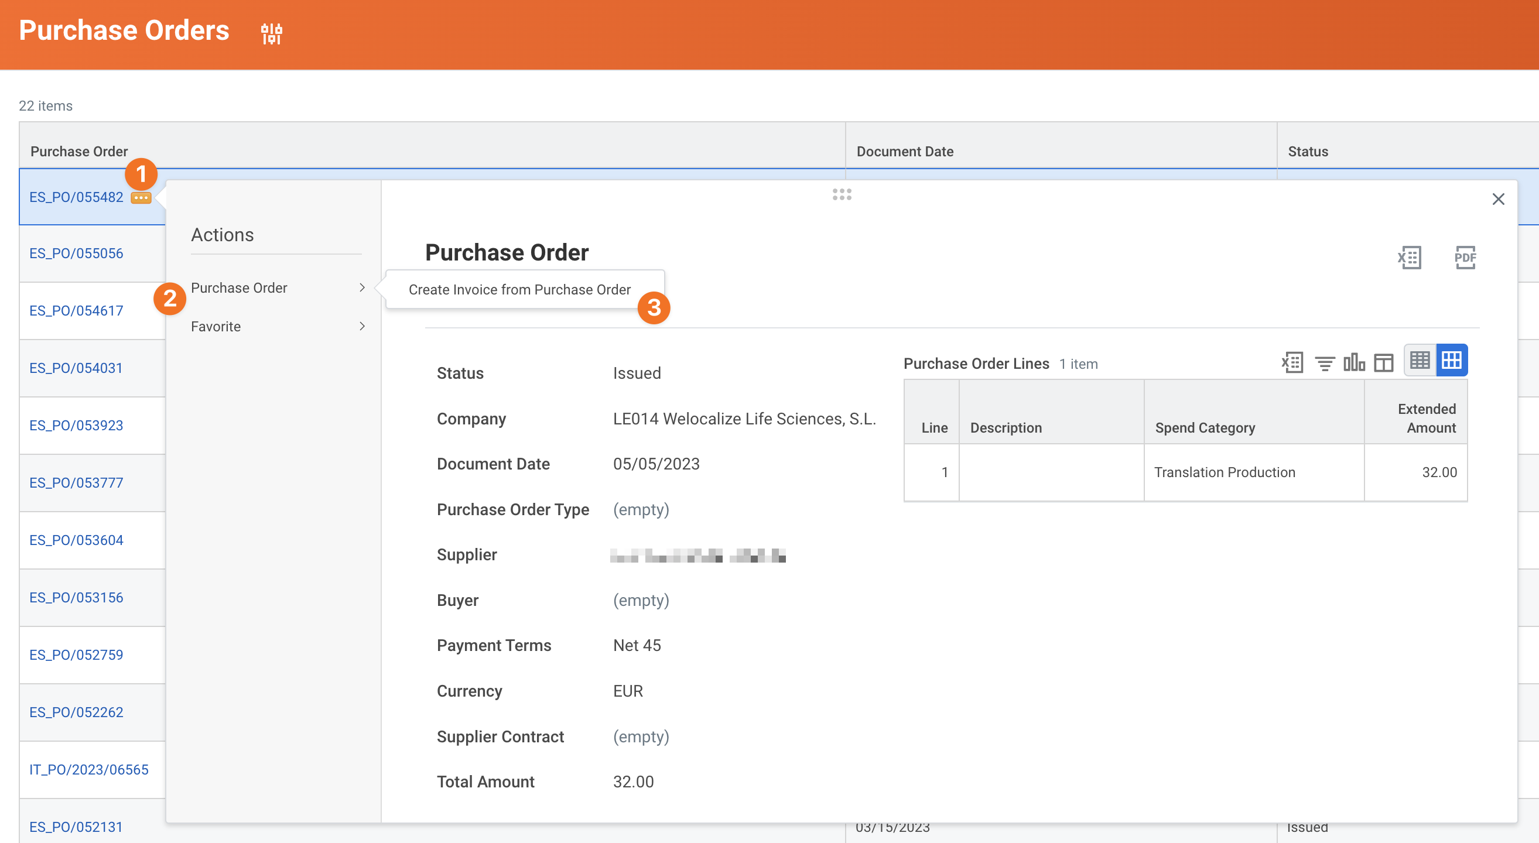Open related actions icon next to ES_PO/055482
Screen dimensions: 1539x843
click(x=141, y=198)
